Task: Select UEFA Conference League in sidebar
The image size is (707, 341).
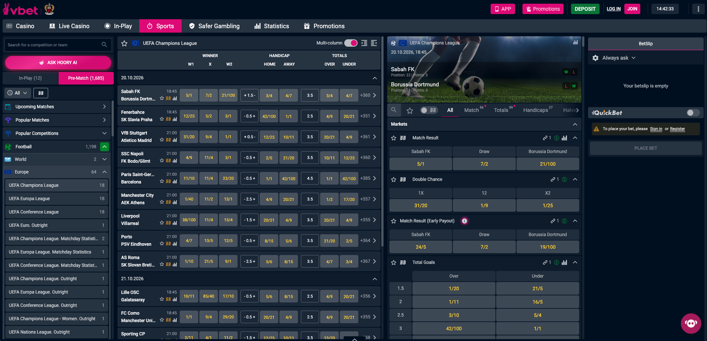Action: (x=57, y=212)
